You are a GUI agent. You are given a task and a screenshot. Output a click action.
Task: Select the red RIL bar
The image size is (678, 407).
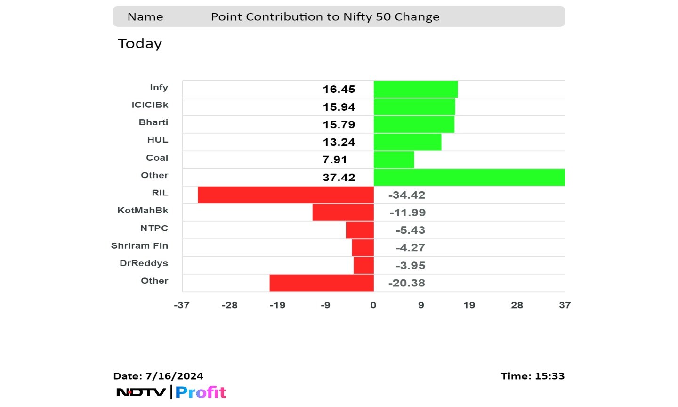285,195
